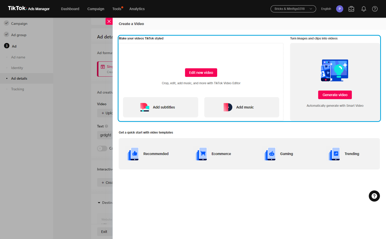
Task: Open the floating help chat button
Action: (x=374, y=196)
